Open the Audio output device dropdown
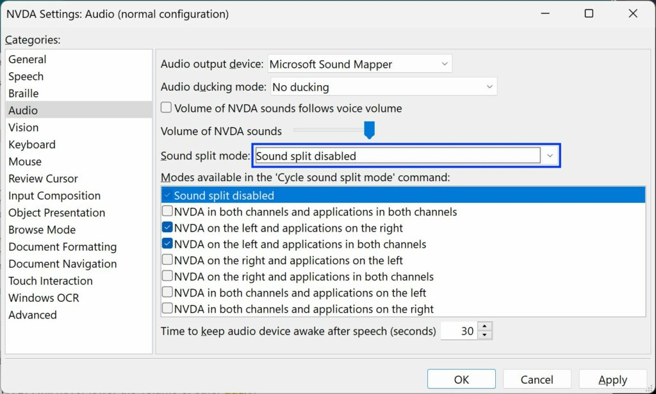The image size is (656, 394). click(x=445, y=63)
